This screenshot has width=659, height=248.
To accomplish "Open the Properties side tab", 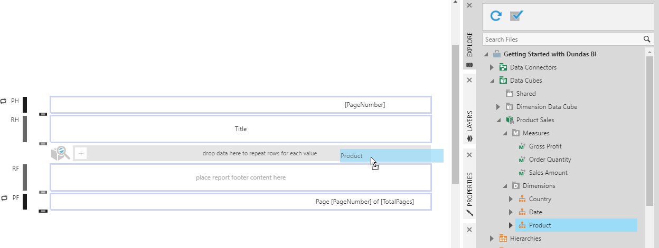I will click(x=469, y=188).
